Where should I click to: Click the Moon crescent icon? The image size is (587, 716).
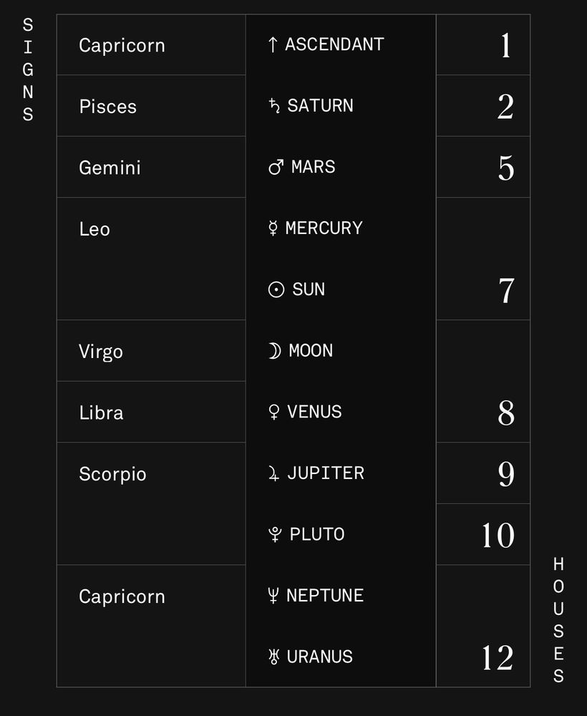point(274,351)
